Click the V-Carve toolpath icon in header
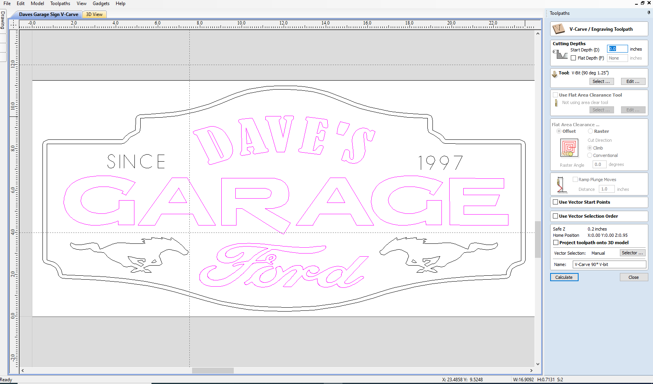 [558, 29]
